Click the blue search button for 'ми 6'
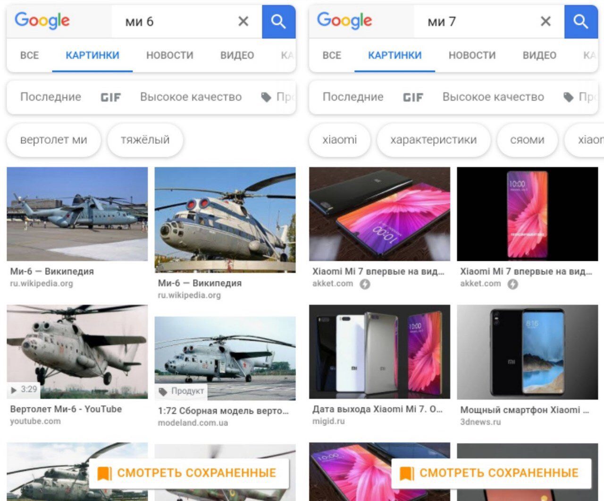 (x=279, y=22)
